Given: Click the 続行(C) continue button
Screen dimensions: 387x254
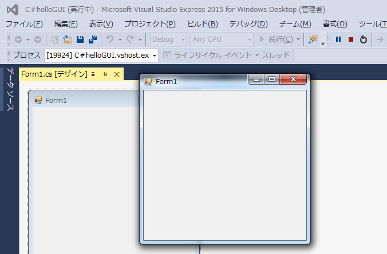Looking at the screenshot, I should (277, 39).
